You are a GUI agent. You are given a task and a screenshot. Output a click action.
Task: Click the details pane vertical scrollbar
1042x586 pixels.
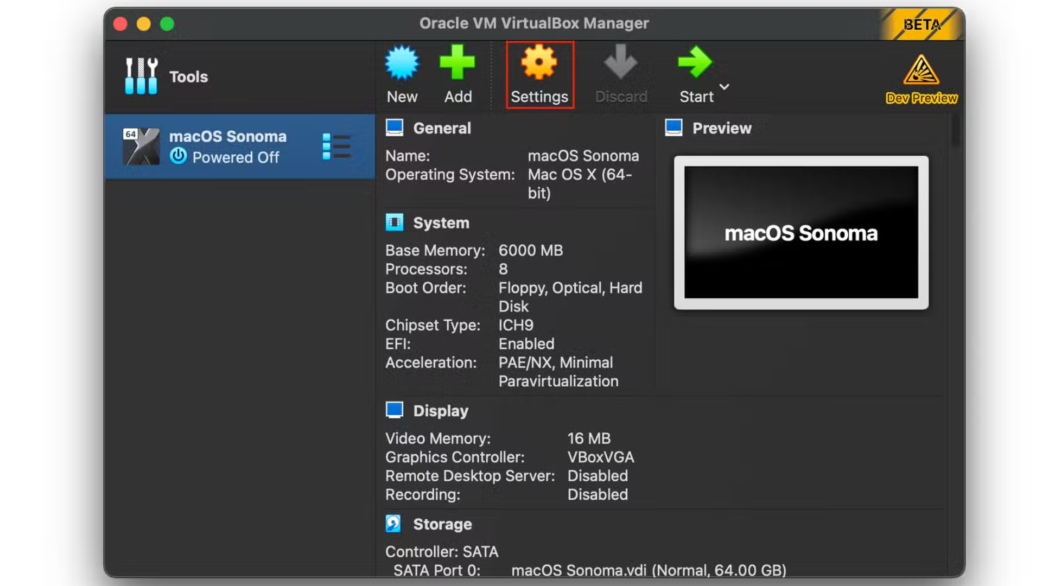[x=955, y=130]
